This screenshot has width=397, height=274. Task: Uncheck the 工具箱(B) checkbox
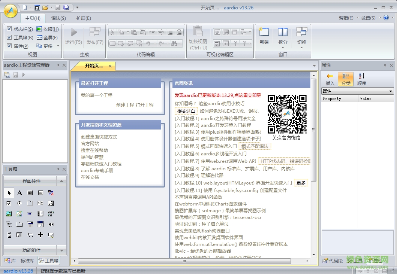pyautogui.click(x=9, y=37)
